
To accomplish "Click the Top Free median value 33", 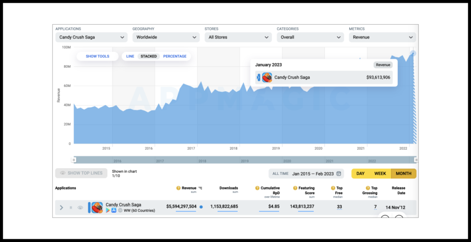I will tap(339, 207).
